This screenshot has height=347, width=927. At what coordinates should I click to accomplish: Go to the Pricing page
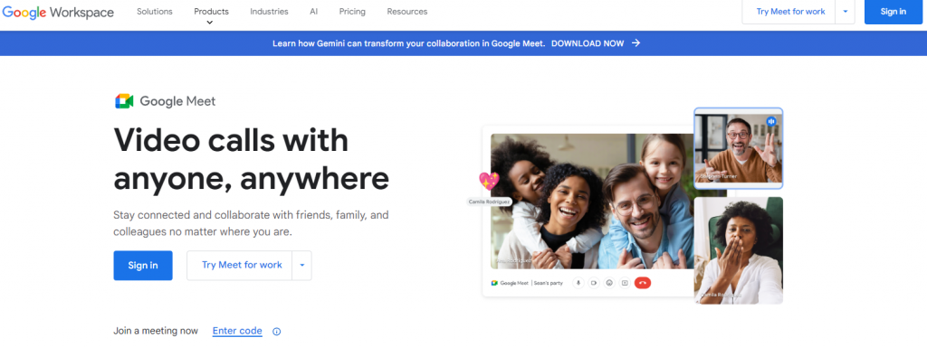(352, 11)
